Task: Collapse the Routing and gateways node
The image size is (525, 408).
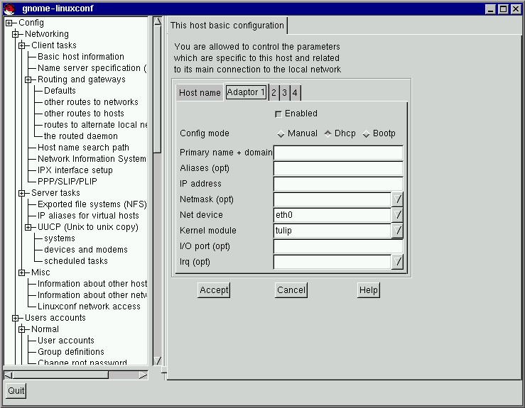Action: [x=28, y=79]
